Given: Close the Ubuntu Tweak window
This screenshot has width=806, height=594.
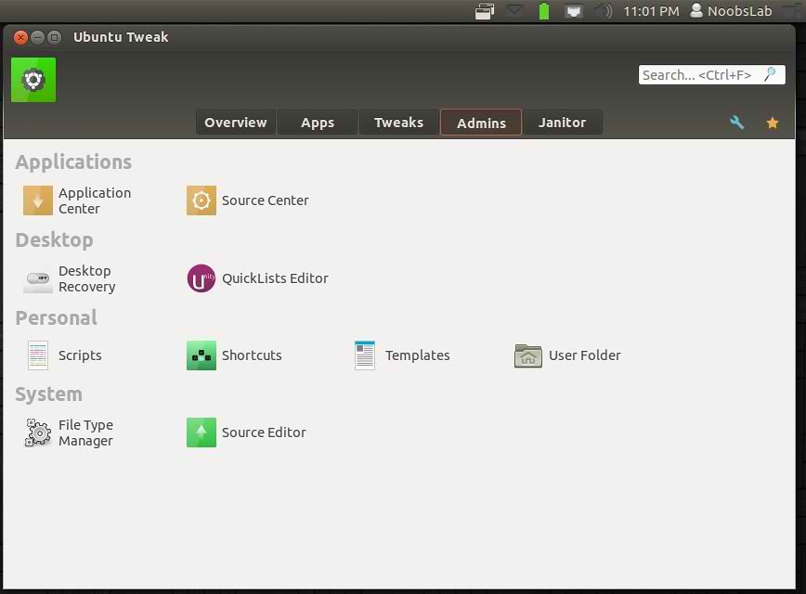Looking at the screenshot, I should [x=20, y=37].
